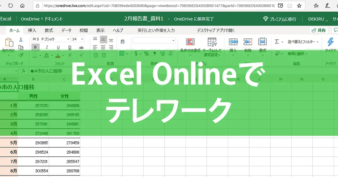Toggle Double Underline formatting

point(69,47)
